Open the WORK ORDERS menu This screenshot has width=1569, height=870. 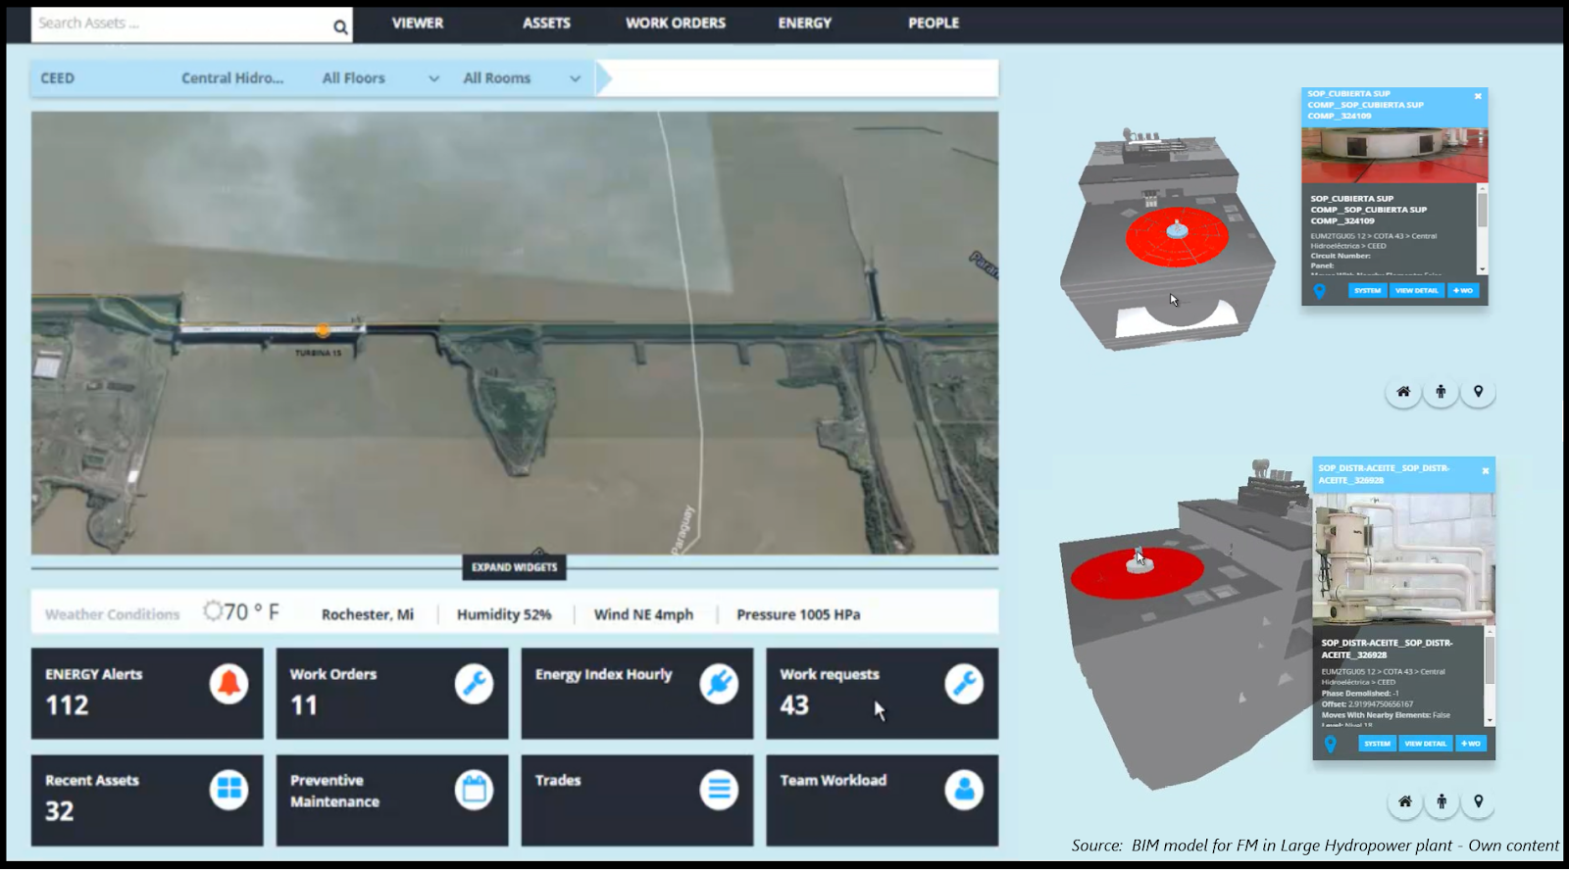(x=676, y=23)
